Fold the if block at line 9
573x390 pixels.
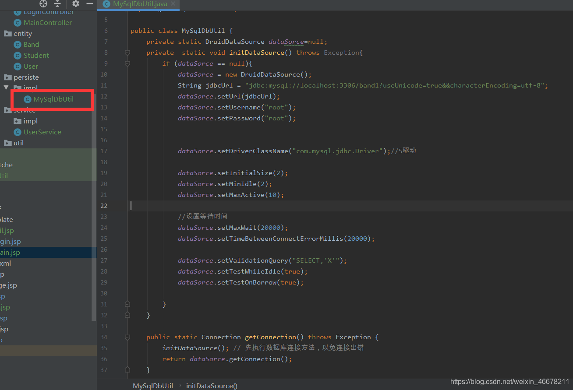coord(127,63)
